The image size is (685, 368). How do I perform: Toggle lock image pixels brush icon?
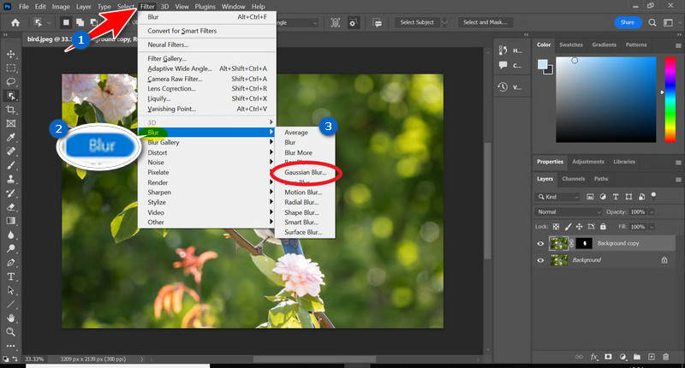pyautogui.click(x=568, y=227)
